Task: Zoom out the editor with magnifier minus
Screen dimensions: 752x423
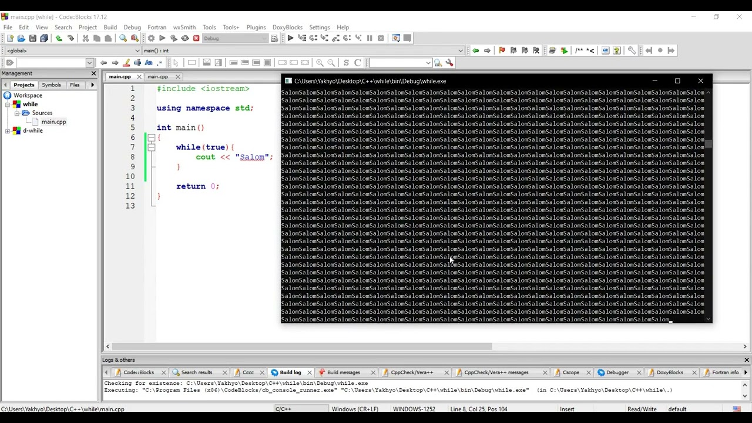Action: (331, 63)
